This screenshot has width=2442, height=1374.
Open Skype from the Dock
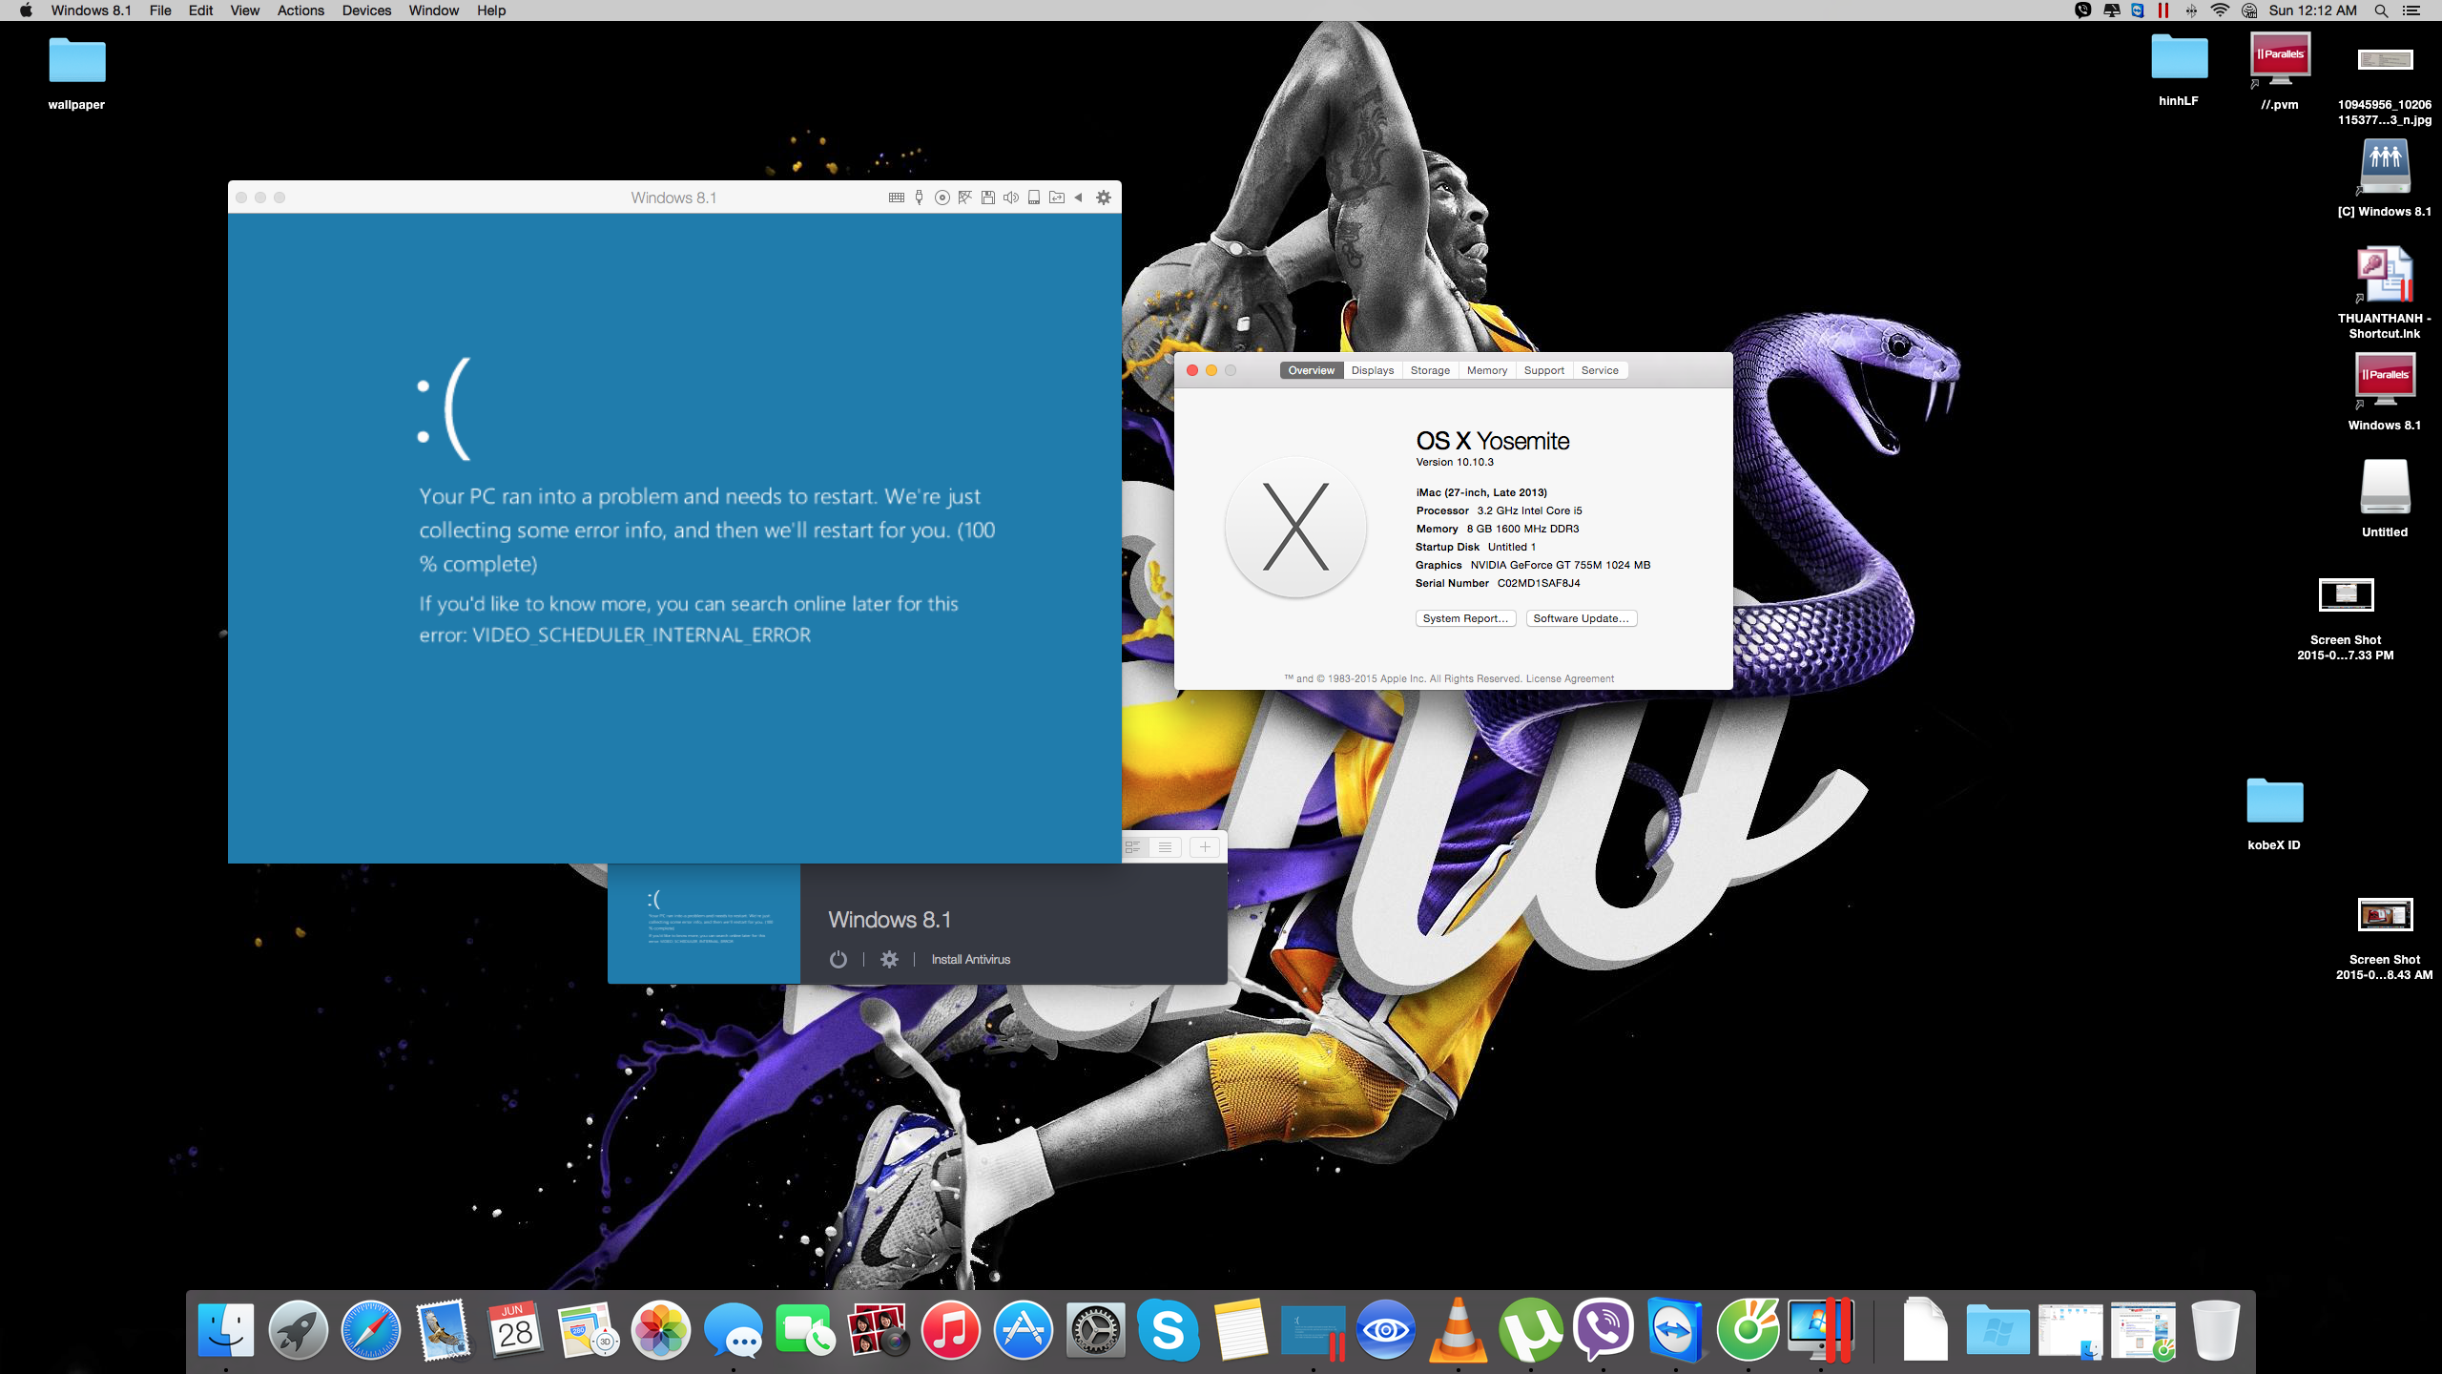pyautogui.click(x=1168, y=1329)
